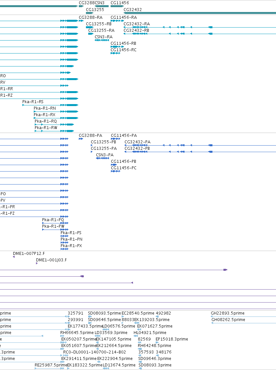Select transcript label CG11456-RB
The width and height of the screenshot is (276, 370).
(124, 43)
